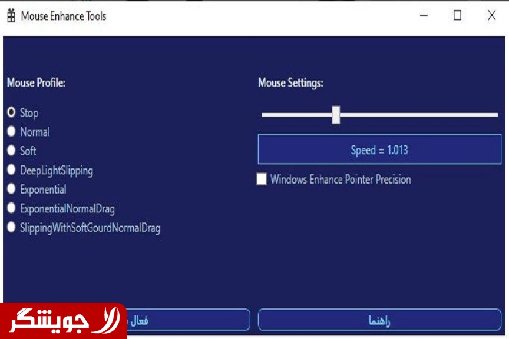The width and height of the screenshot is (509, 339).
Task: Click the slider track left of the handle
Action: [x=297, y=115]
